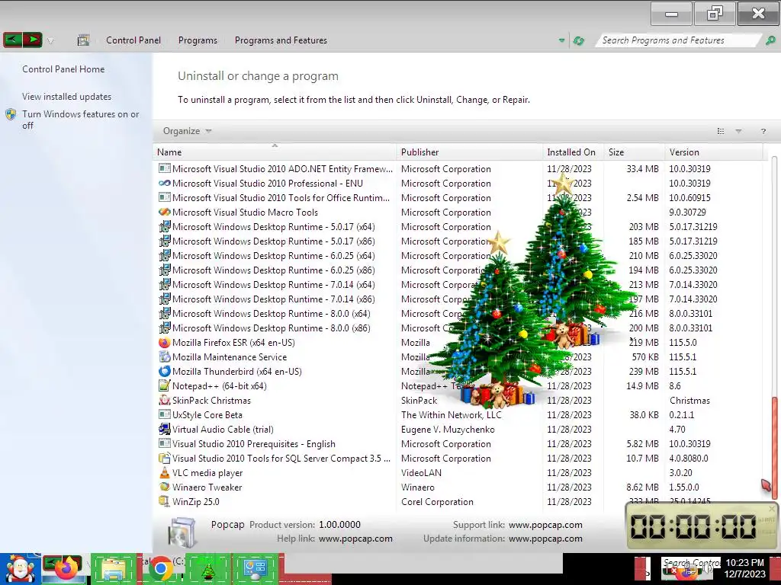The width and height of the screenshot is (781, 585).
Task: Click Control Panel taskbar button
Action: pyautogui.click(x=256, y=569)
